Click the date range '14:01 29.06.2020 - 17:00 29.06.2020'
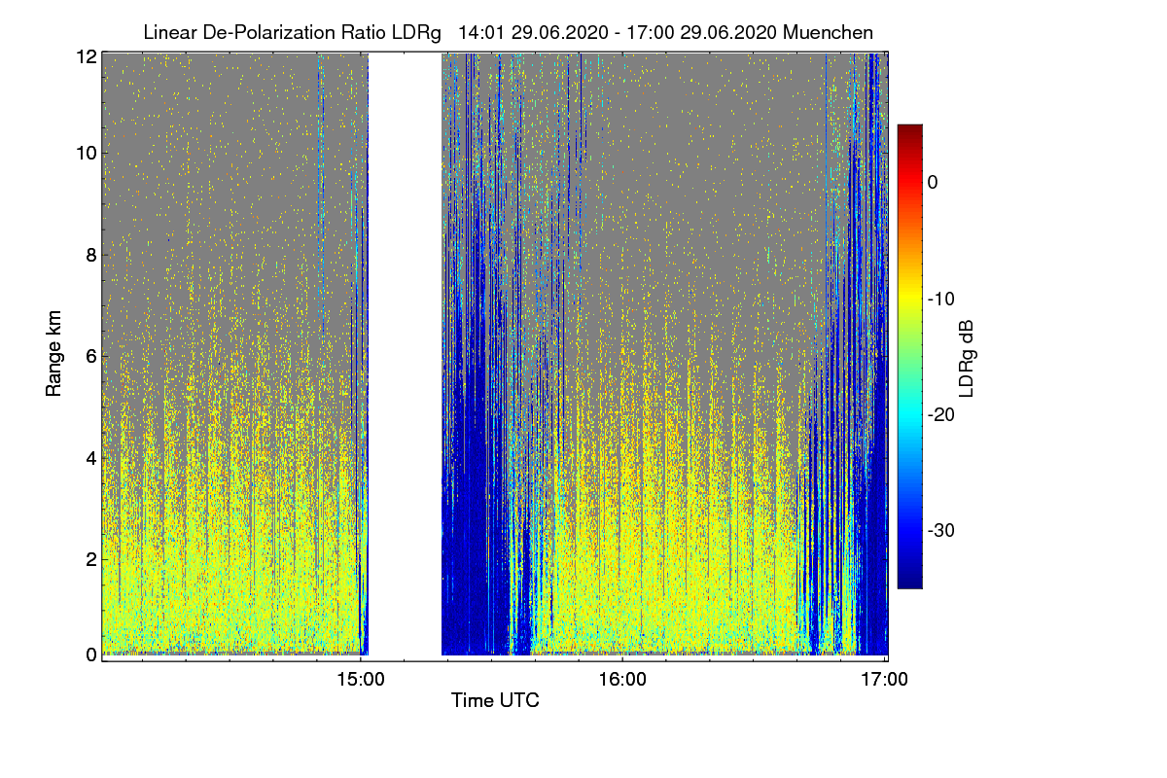1167x778 pixels. point(618,32)
